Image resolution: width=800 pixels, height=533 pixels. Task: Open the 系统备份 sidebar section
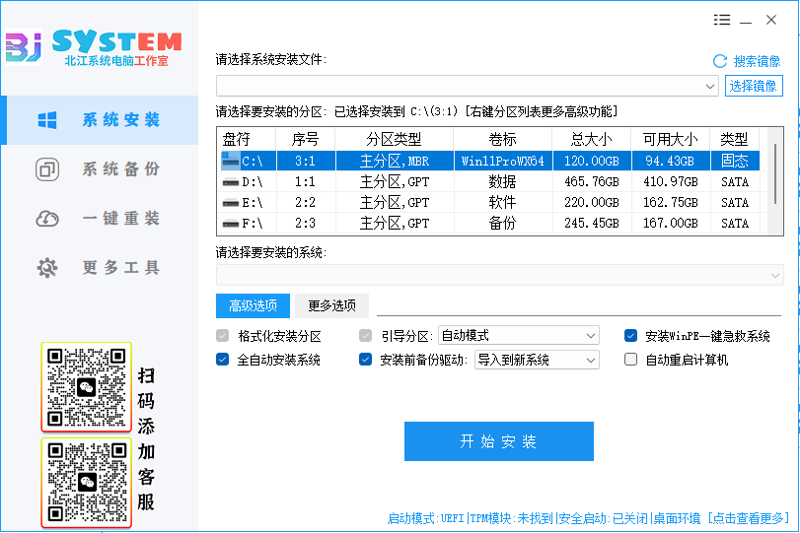[101, 169]
